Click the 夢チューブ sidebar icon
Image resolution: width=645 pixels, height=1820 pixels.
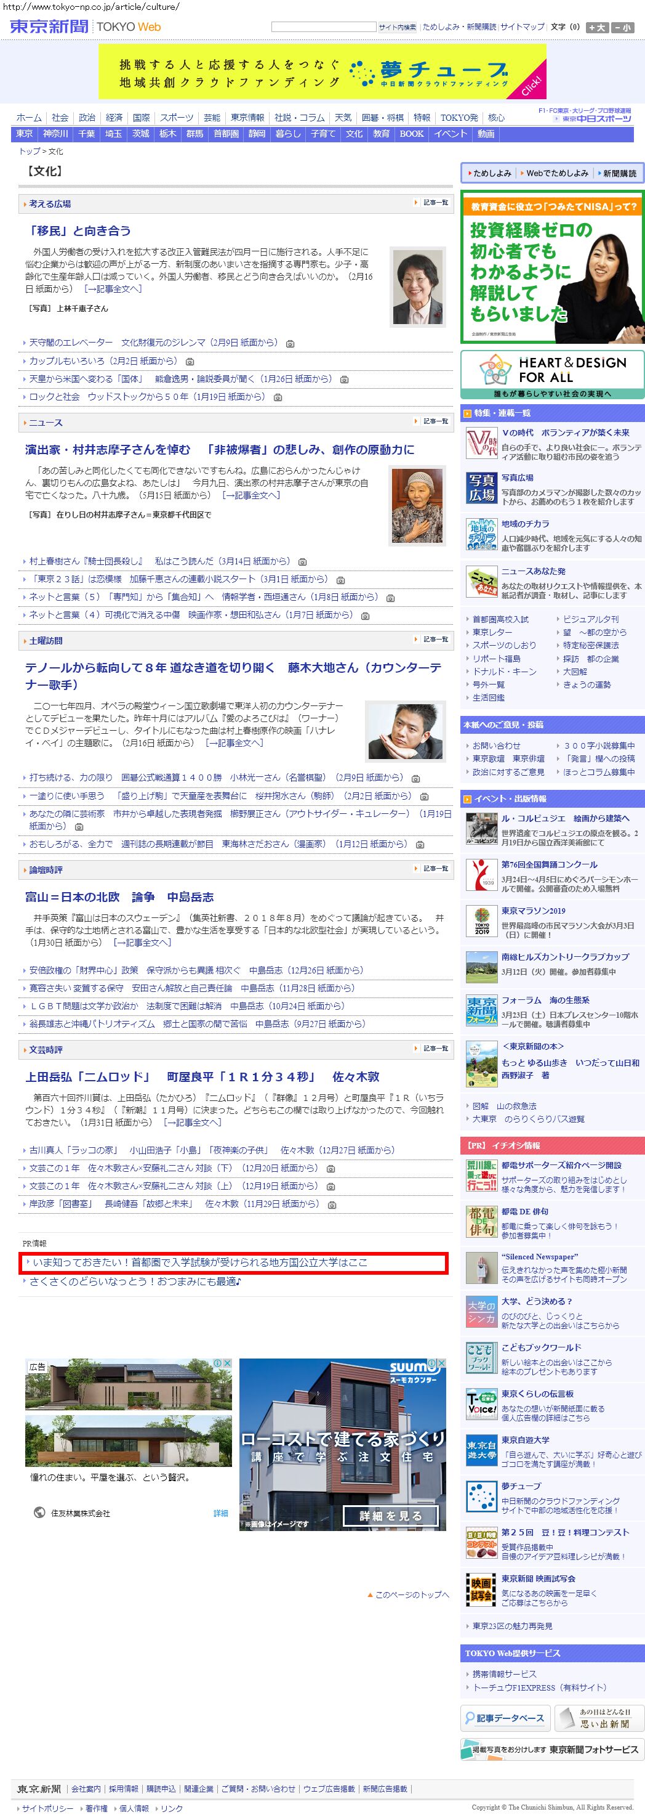coord(481,1497)
